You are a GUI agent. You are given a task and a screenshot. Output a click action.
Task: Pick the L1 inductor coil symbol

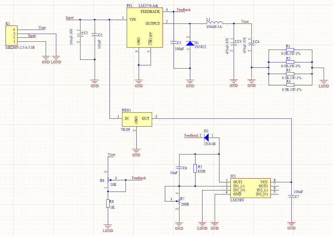click(x=214, y=22)
